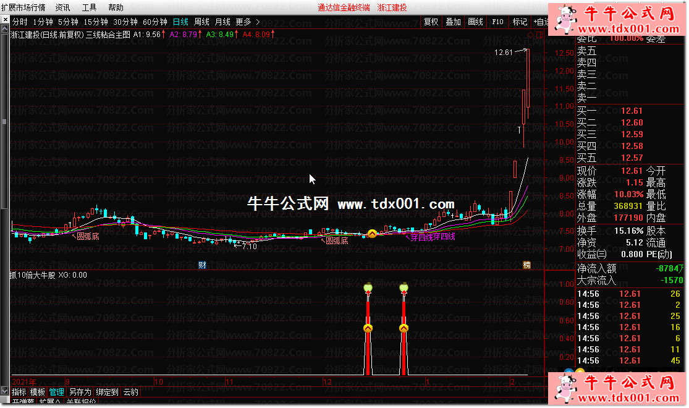Click the top 牛牛公式网 website banner
Screen dimensions: 689x408
pyautogui.click(x=617, y=19)
